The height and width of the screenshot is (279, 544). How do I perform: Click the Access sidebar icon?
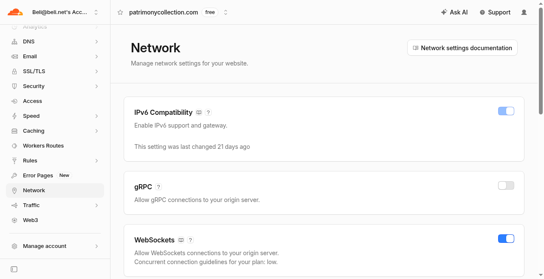(x=14, y=101)
